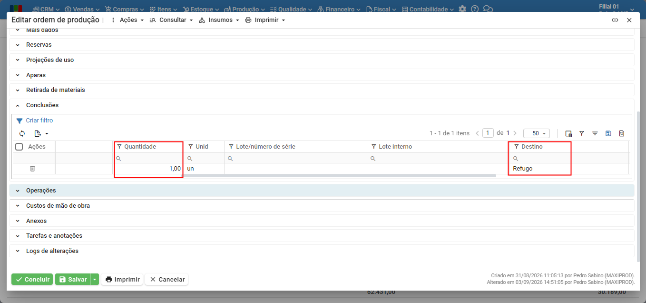The width and height of the screenshot is (646, 303).
Task: Open the Salvar split-button arrow
Action: [x=95, y=280]
